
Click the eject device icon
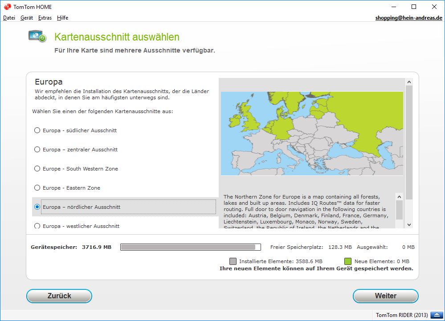435,315
